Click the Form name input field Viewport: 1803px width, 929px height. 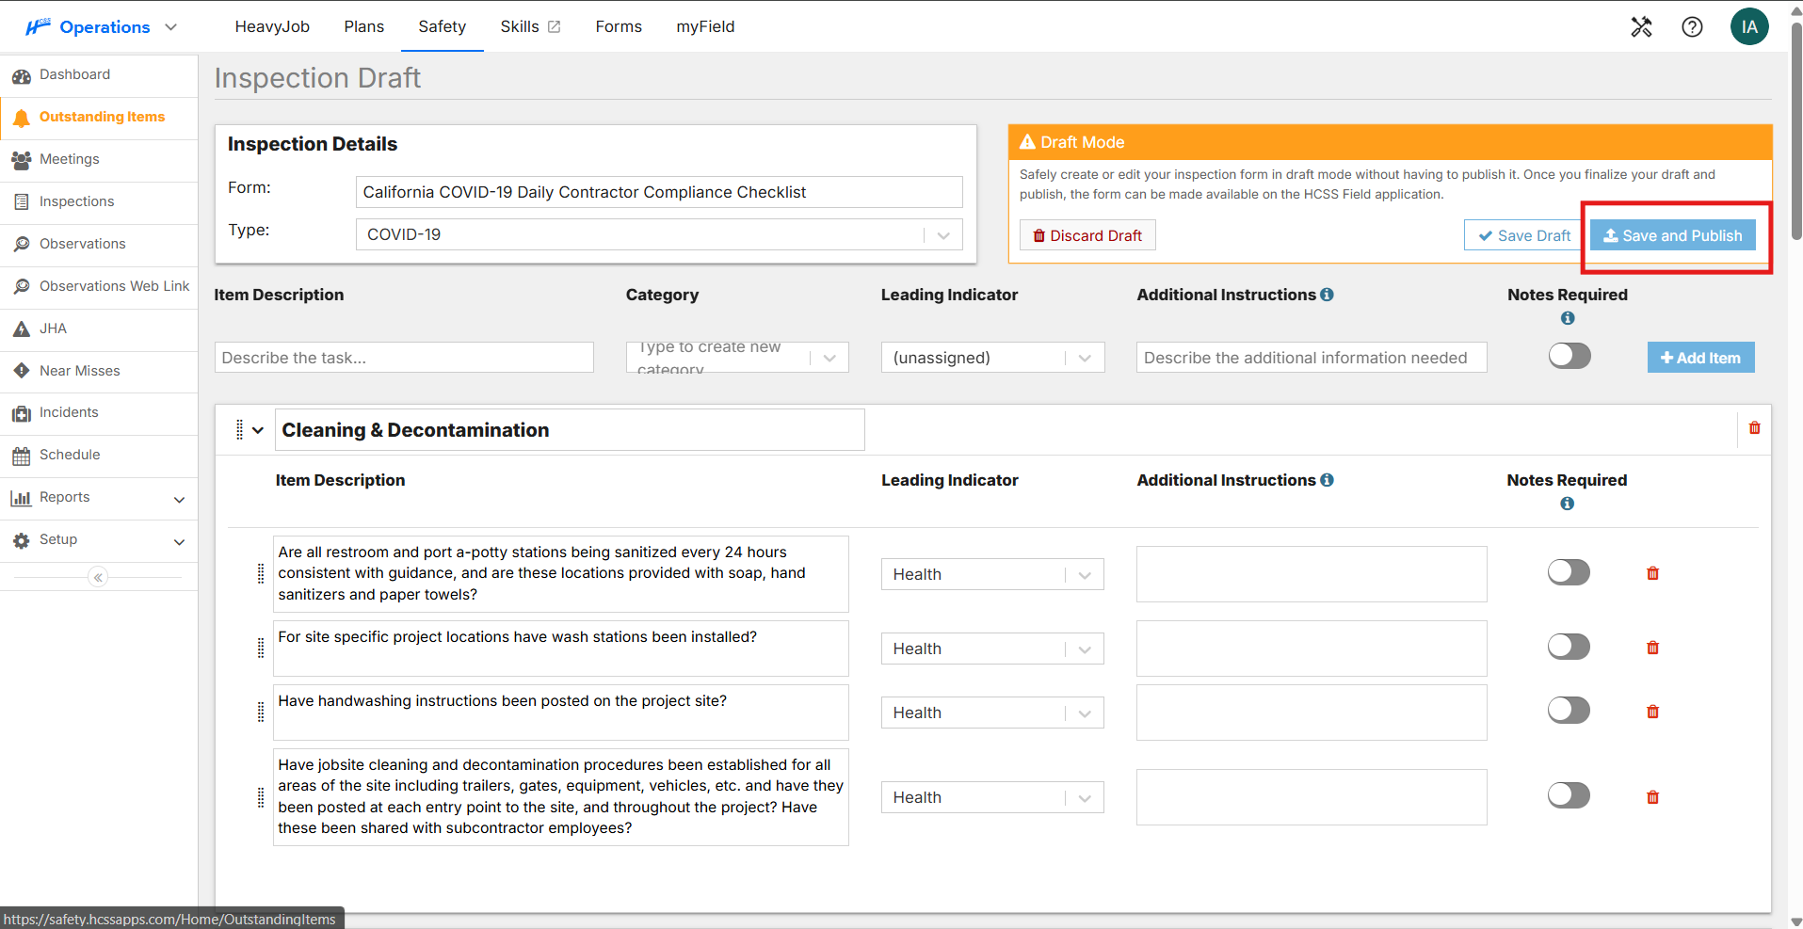659,192
